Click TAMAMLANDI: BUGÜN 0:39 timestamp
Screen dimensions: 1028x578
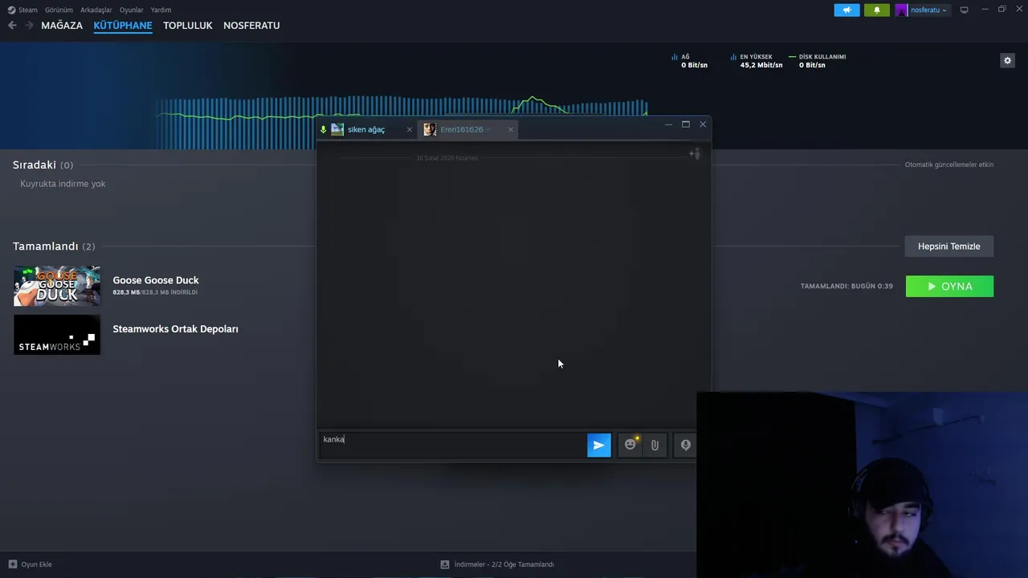click(x=846, y=287)
